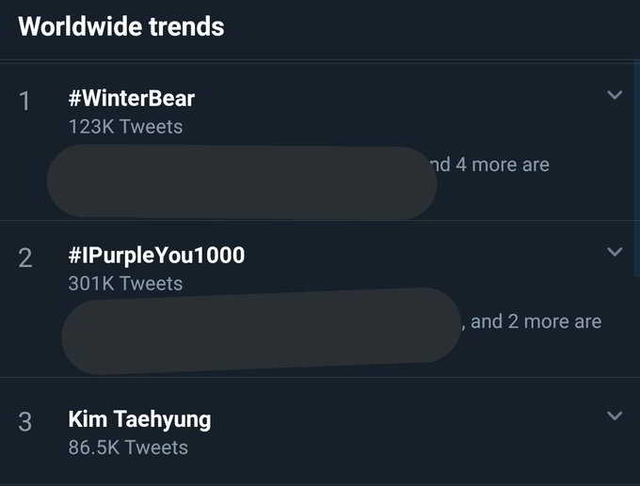Expand options chevron for #WinterBear trend
640x486 pixels.
point(615,96)
